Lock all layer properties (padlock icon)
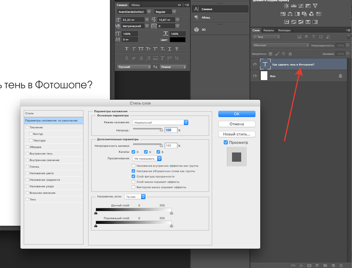The image size is (352, 268). pos(290,54)
